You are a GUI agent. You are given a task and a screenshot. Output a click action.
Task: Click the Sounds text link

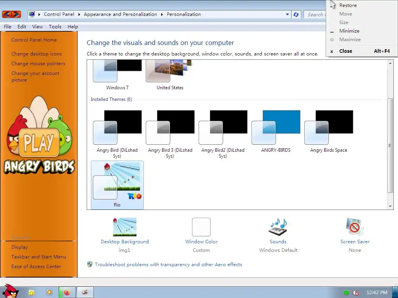(278, 241)
